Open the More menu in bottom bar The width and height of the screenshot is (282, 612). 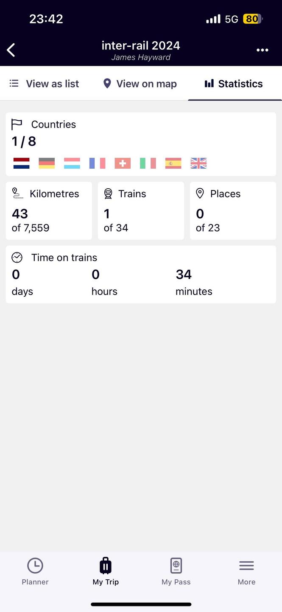(246, 572)
